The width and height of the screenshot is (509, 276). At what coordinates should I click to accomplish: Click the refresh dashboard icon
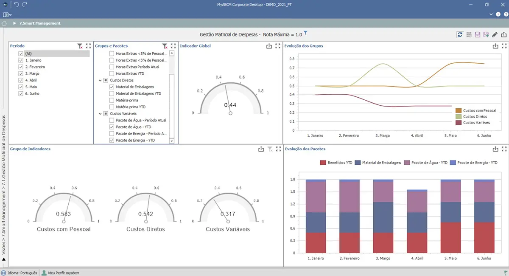(x=460, y=35)
